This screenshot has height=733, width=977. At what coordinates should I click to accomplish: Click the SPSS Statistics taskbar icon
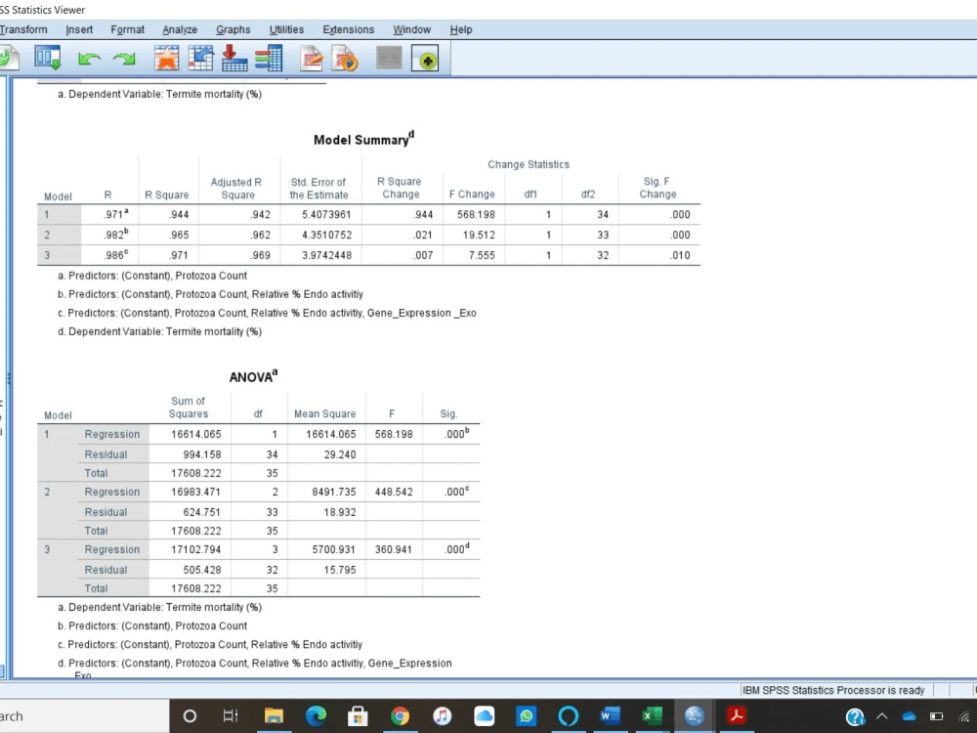click(x=694, y=716)
